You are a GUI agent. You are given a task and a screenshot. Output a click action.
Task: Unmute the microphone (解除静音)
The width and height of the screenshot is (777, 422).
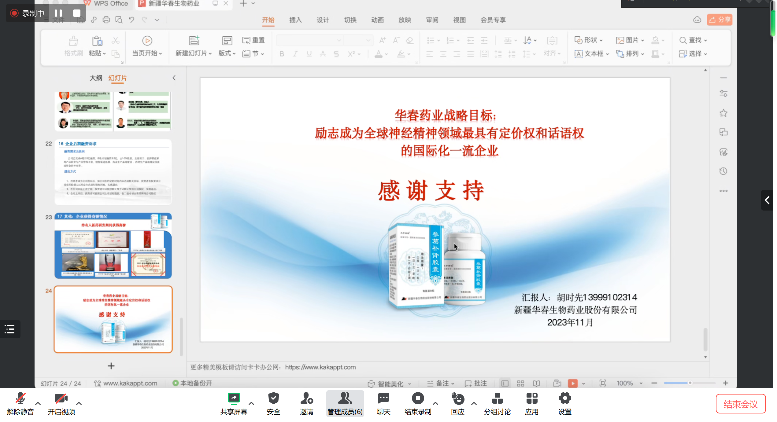[20, 404]
